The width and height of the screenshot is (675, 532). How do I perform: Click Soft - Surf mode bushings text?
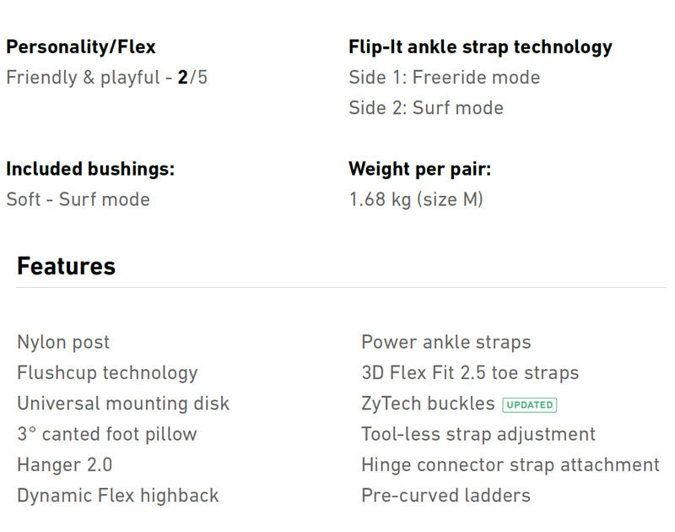[78, 199]
